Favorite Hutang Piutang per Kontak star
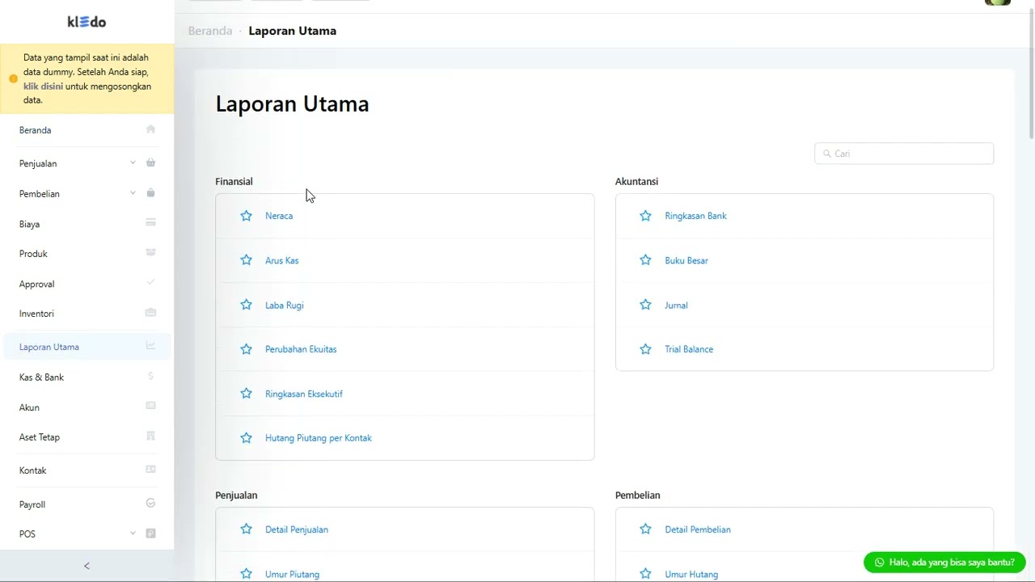 (x=247, y=438)
